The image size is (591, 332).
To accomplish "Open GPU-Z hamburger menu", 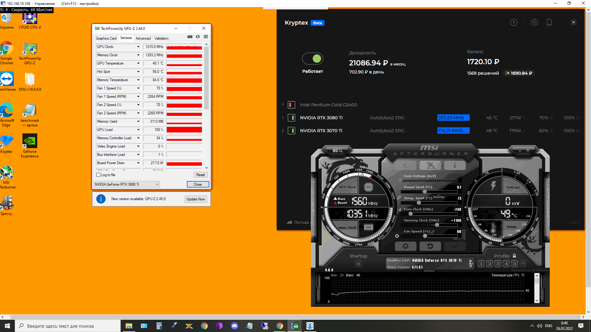I will pyautogui.click(x=206, y=37).
